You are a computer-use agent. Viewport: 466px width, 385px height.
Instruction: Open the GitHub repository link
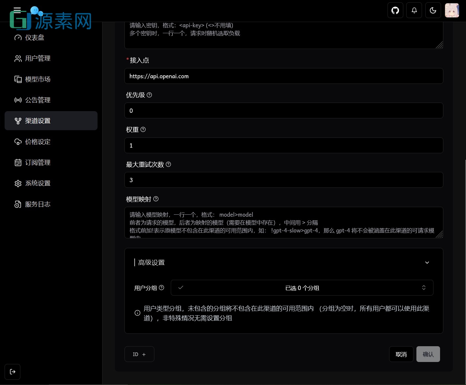coord(395,10)
